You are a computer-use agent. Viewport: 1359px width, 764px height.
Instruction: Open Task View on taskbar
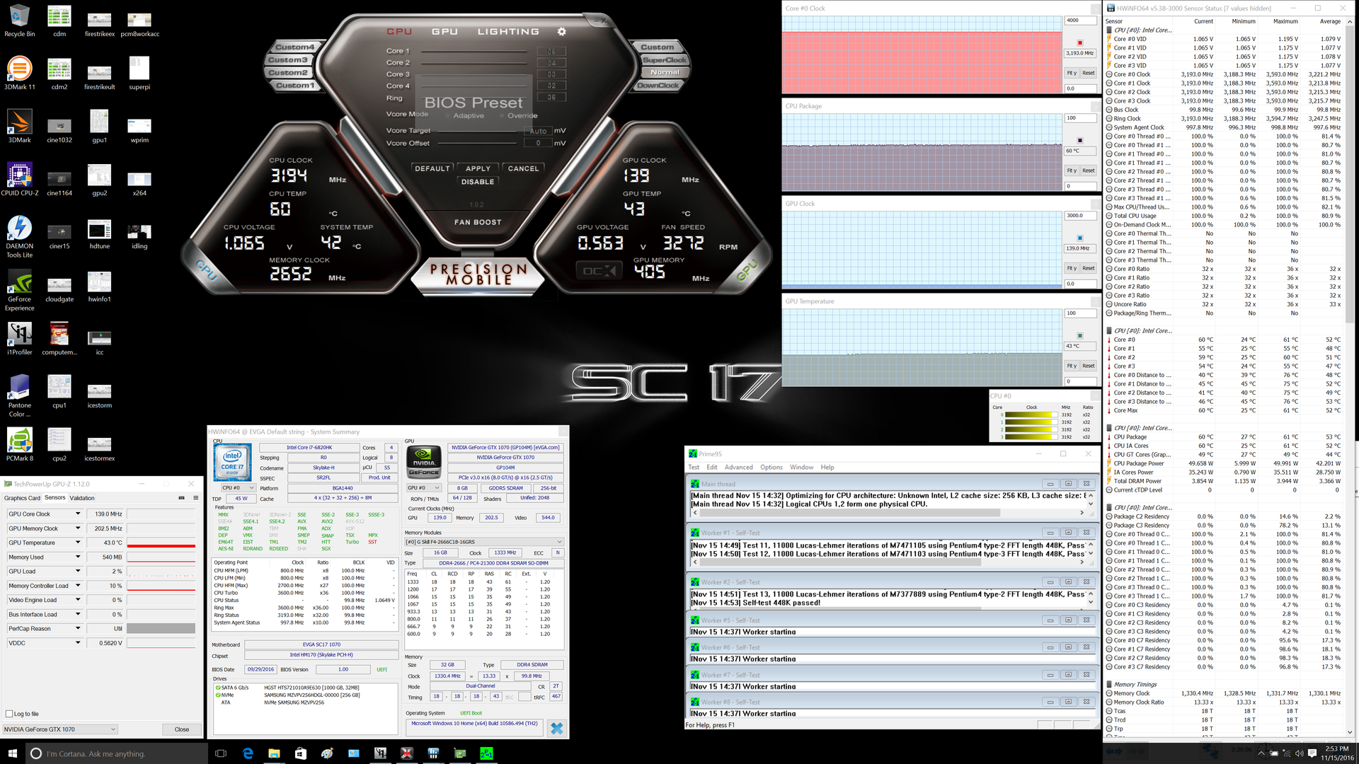[x=221, y=753]
